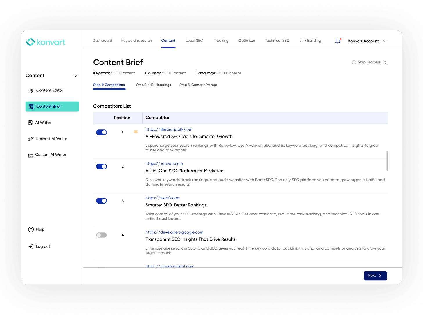Disable the toggle for konvart.com competitor
This screenshot has width=423, height=315.
pyautogui.click(x=101, y=166)
